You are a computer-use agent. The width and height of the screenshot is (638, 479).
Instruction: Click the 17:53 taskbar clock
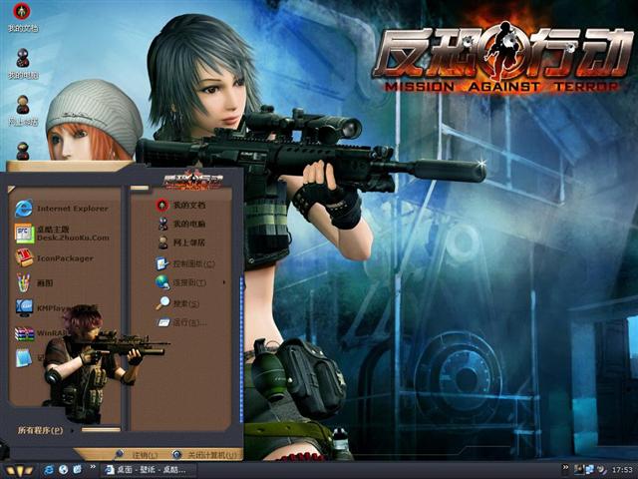tap(622, 470)
